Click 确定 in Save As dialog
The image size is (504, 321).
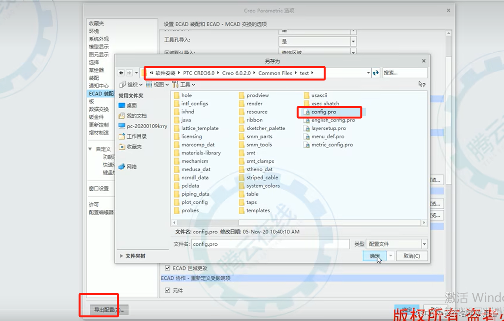click(x=375, y=256)
